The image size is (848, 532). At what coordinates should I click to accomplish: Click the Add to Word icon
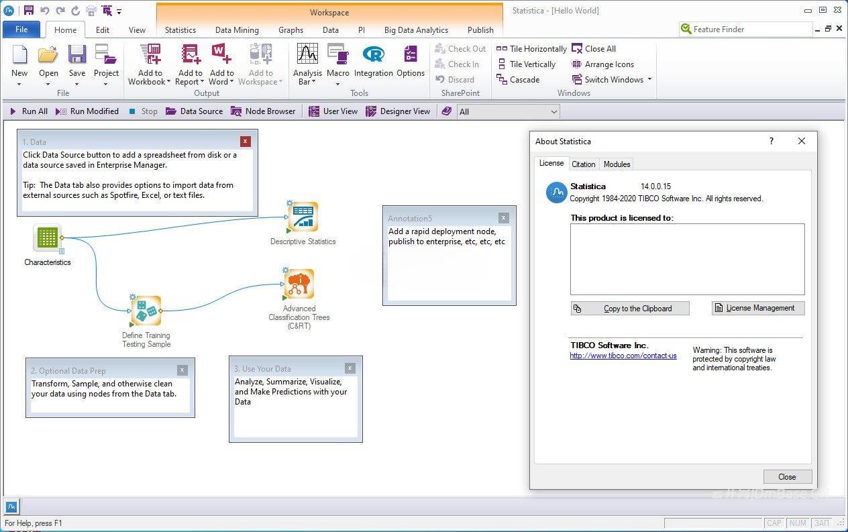pos(221,55)
